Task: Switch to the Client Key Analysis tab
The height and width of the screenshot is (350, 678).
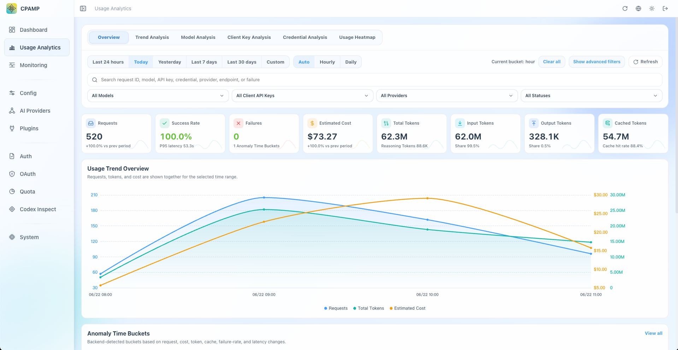Action: point(249,37)
